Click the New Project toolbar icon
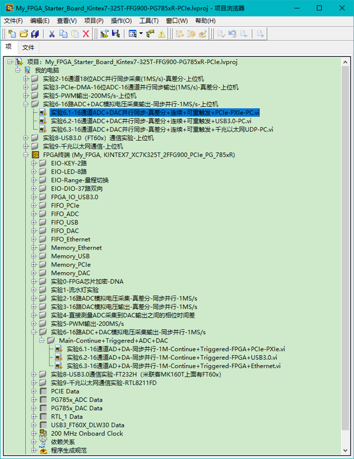 [x=12, y=34]
